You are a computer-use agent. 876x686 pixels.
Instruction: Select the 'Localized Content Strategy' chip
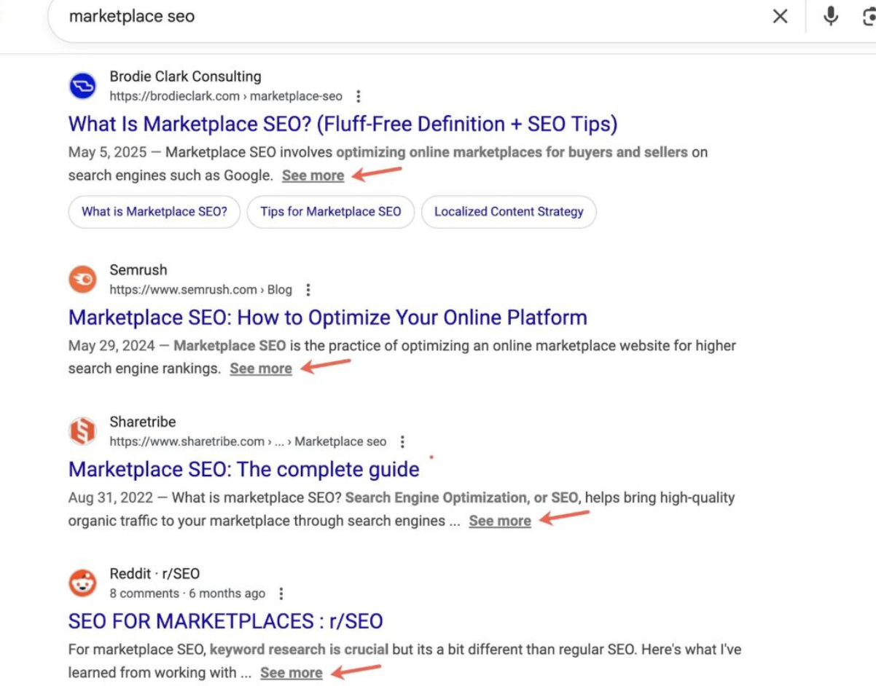coord(509,212)
